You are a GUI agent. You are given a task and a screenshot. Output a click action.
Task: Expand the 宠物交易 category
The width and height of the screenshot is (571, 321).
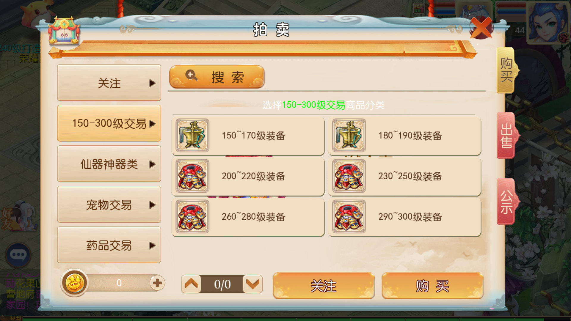(109, 205)
